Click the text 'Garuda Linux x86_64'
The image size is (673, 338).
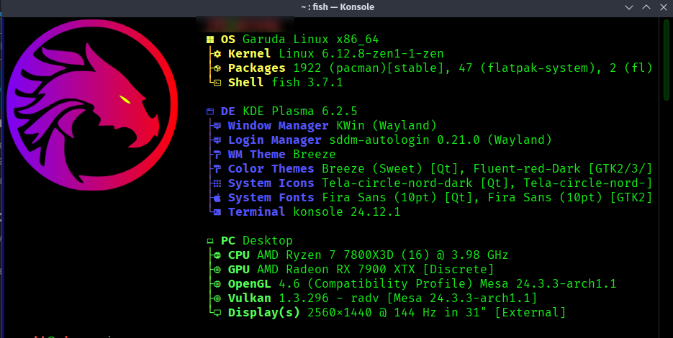pyautogui.click(x=311, y=40)
